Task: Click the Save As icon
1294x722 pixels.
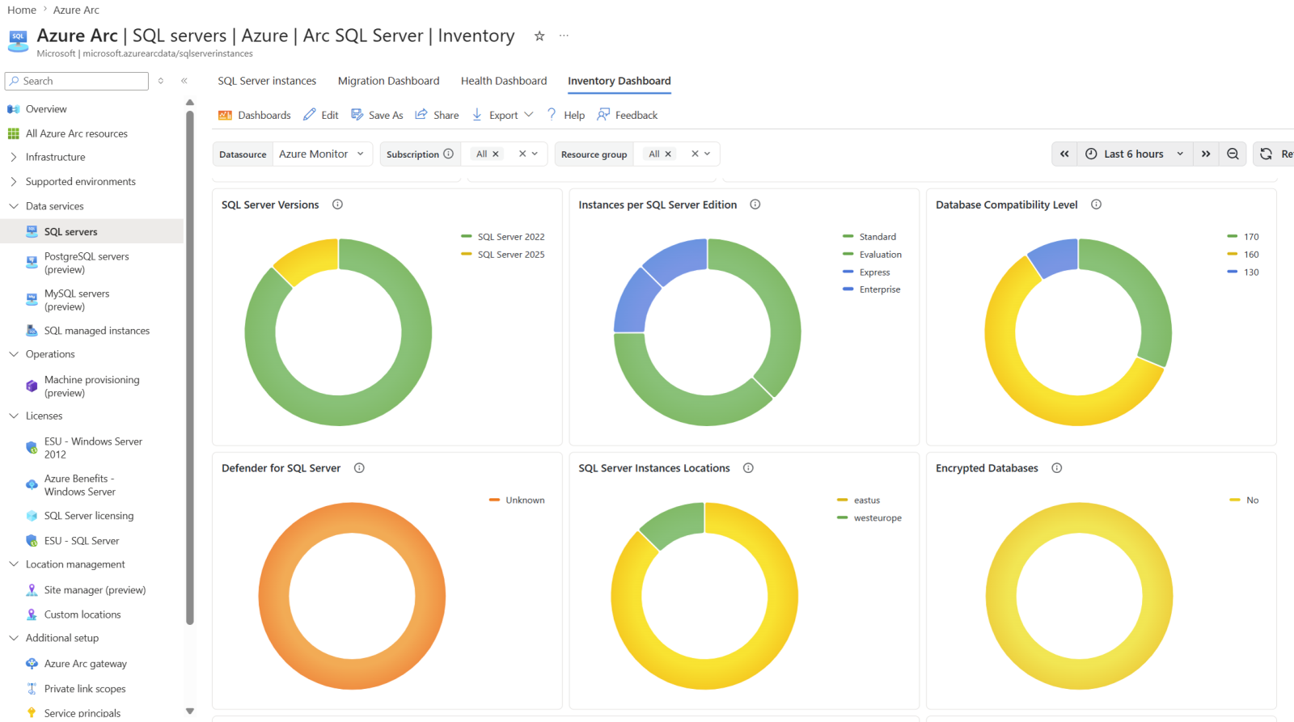Action: (357, 115)
